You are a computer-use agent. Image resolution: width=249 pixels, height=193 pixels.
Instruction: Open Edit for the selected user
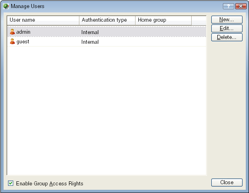227,28
